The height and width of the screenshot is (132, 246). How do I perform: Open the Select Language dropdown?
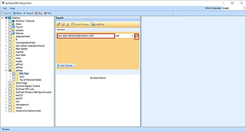[x=244, y=8]
